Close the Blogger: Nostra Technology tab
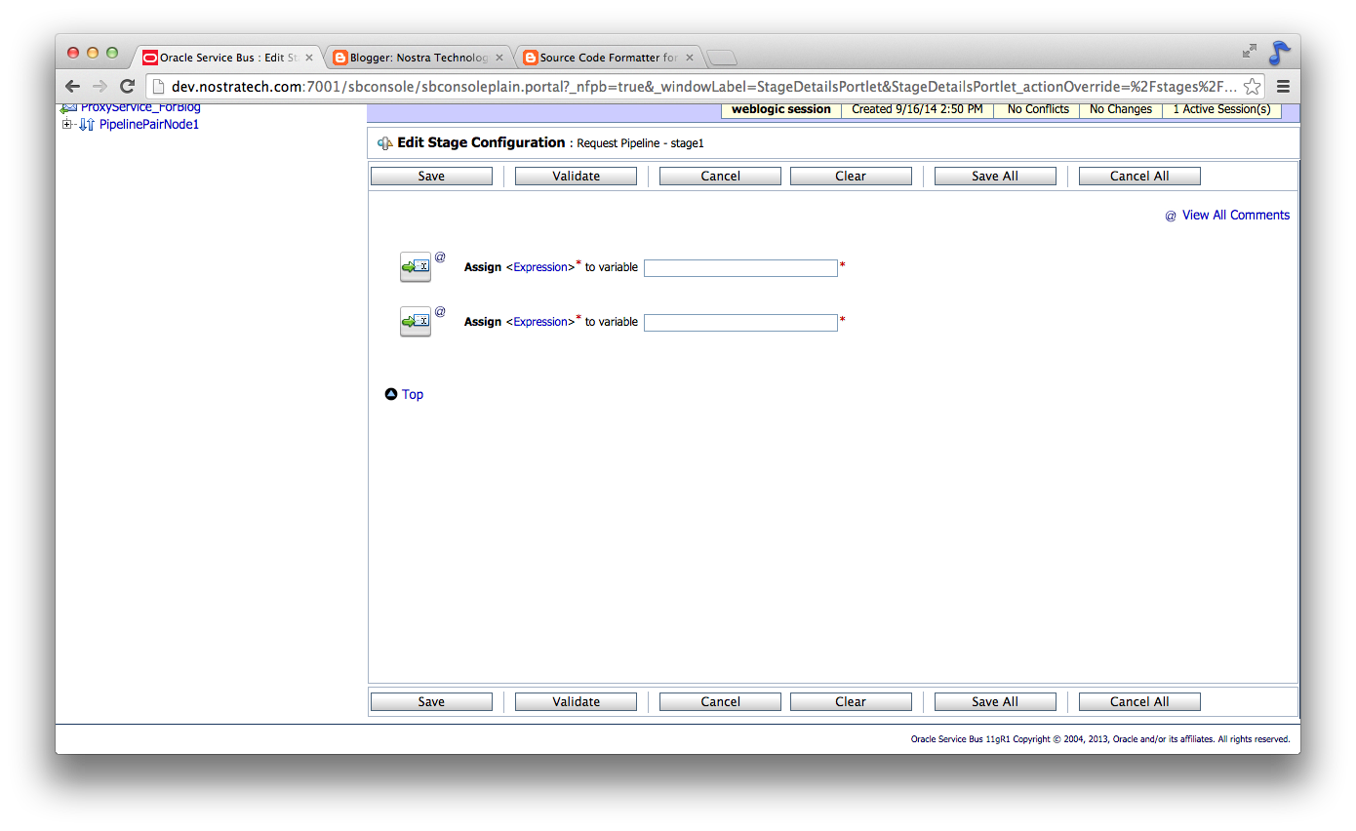The height and width of the screenshot is (831, 1356). (499, 58)
